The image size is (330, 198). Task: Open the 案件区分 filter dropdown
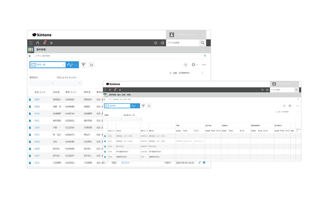[x=42, y=83]
